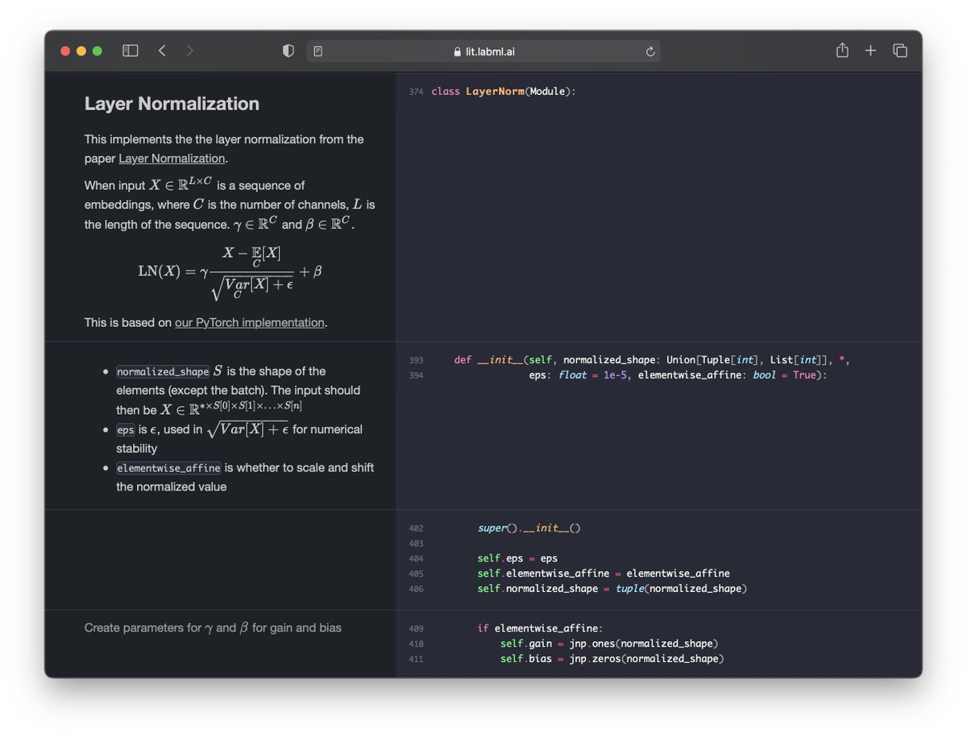Click 'self.gain = jnp.ones(normalized_shape)' line
The width and height of the screenshot is (967, 737).
coord(609,644)
